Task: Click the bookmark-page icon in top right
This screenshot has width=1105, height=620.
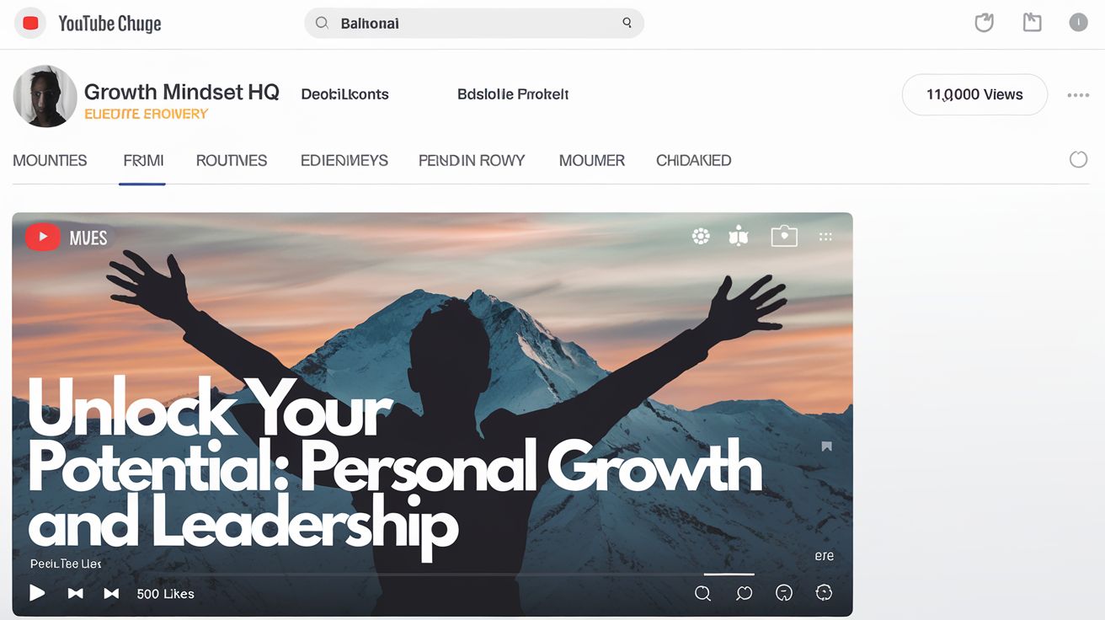Action: (1032, 23)
